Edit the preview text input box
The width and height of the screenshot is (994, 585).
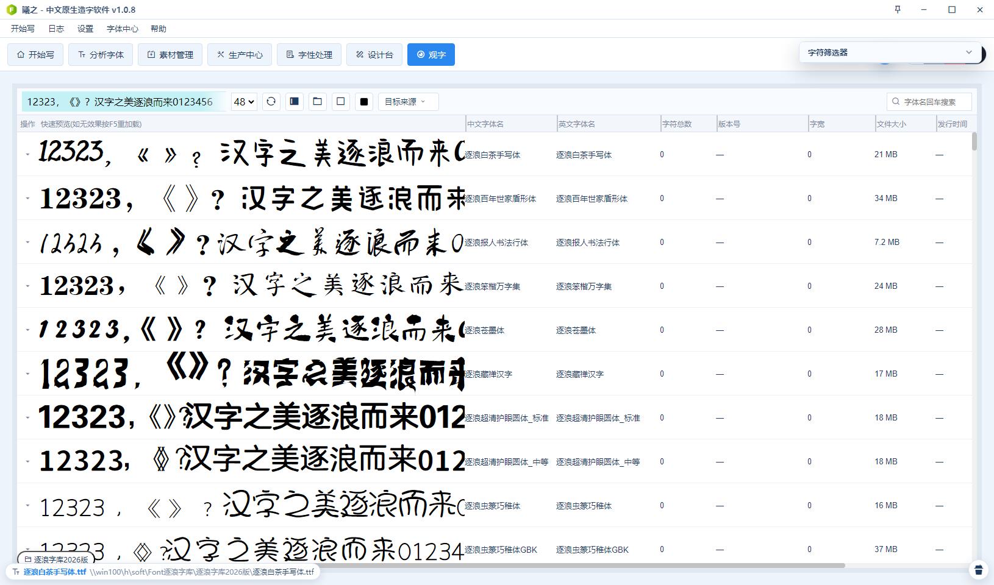click(x=124, y=102)
